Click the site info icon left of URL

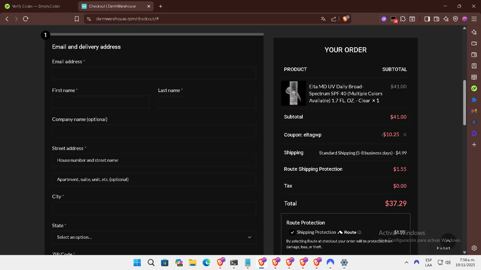pos(89,19)
